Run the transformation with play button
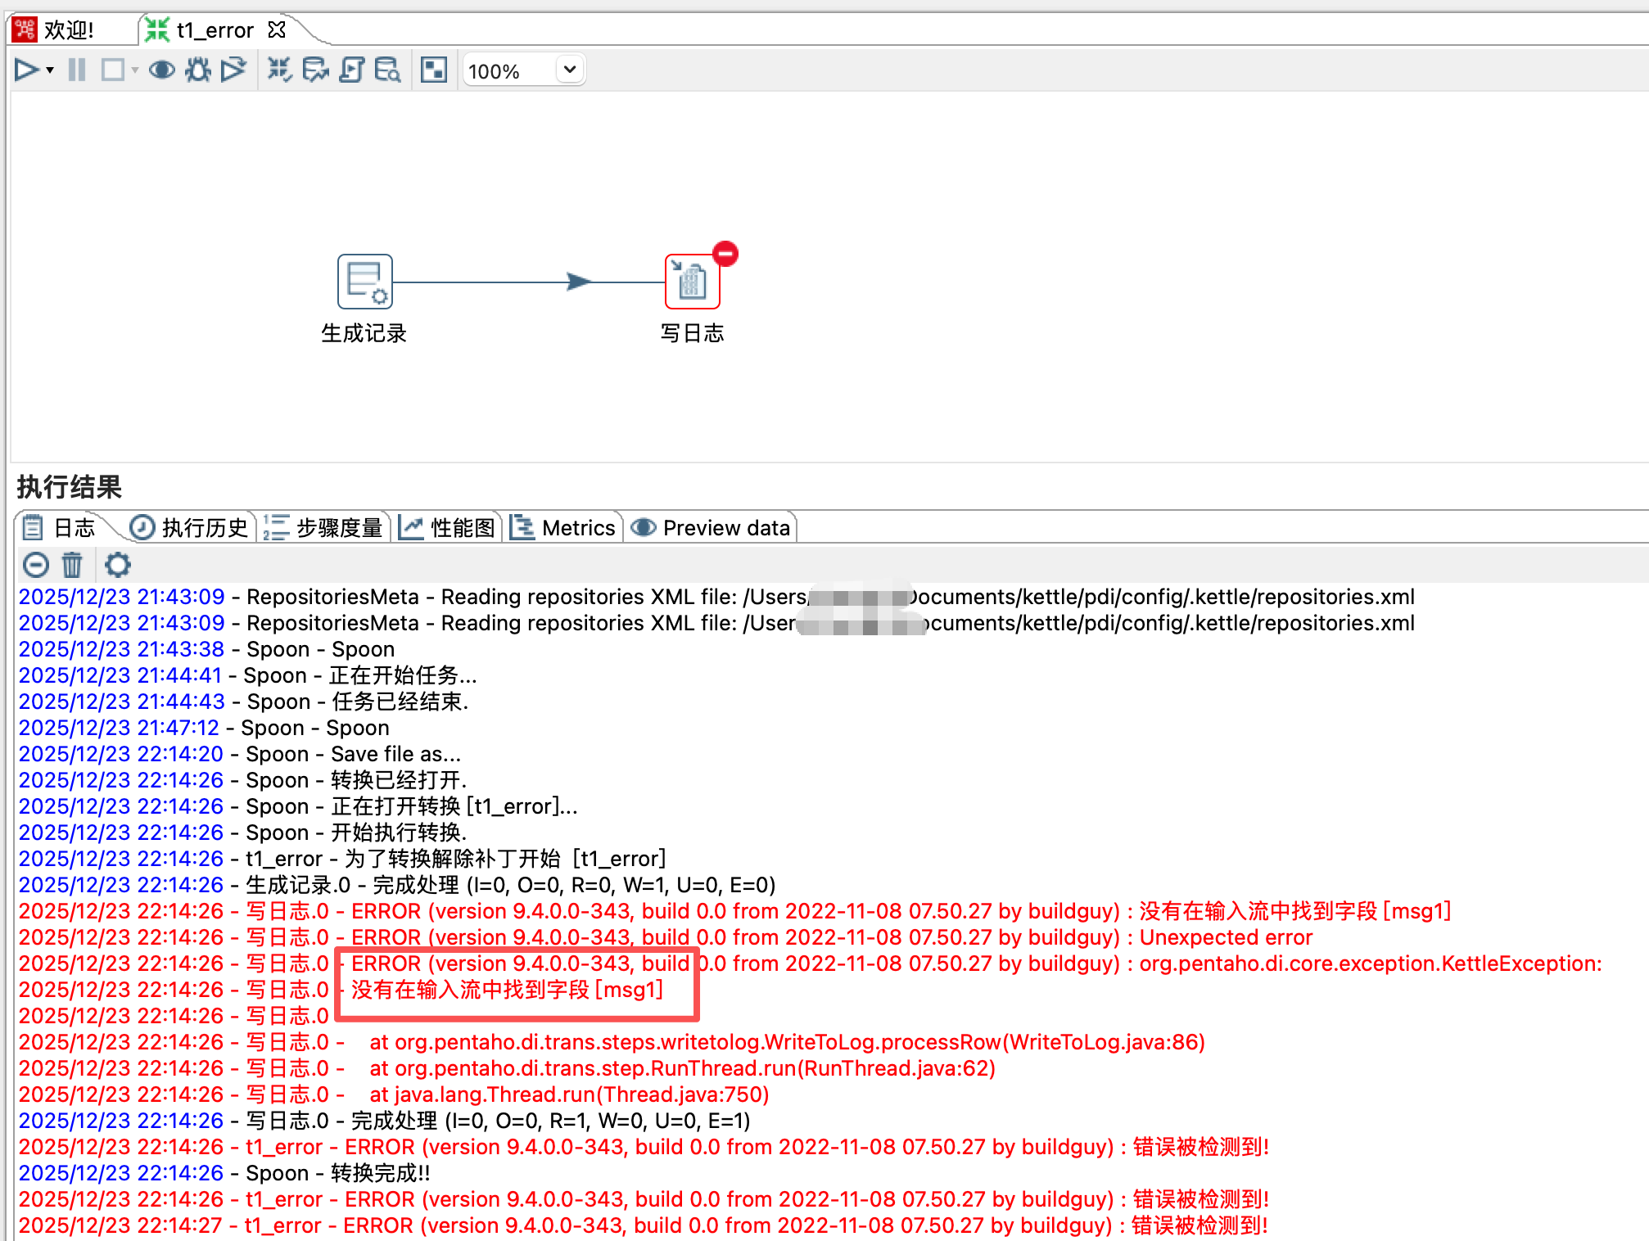Screen dimensions: 1649x1241 (x=25, y=70)
